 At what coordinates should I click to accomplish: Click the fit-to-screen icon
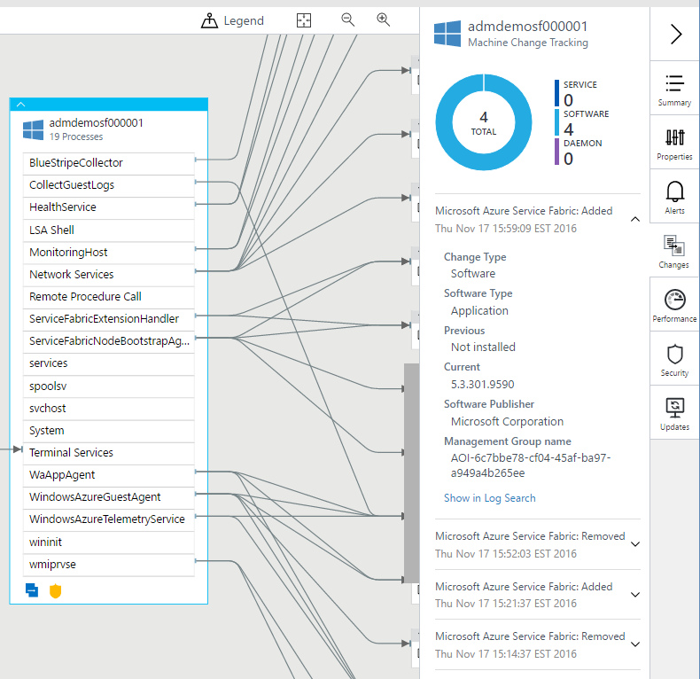pyautogui.click(x=304, y=20)
